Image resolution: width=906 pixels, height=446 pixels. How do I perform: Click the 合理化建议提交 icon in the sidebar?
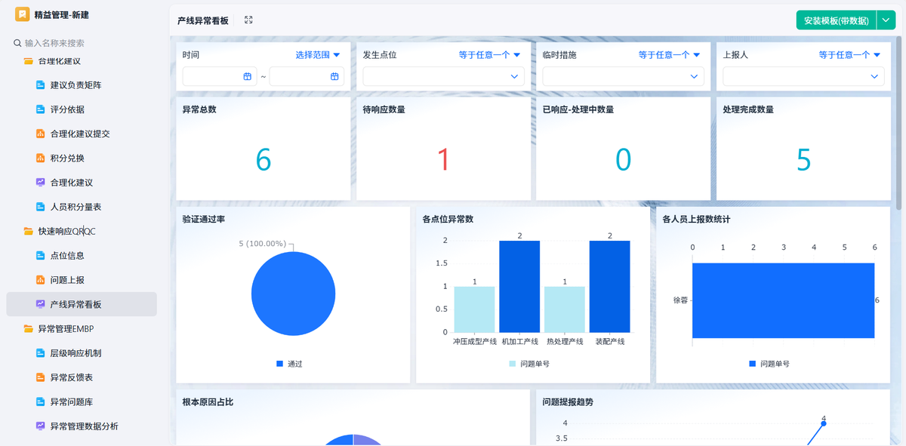42,134
